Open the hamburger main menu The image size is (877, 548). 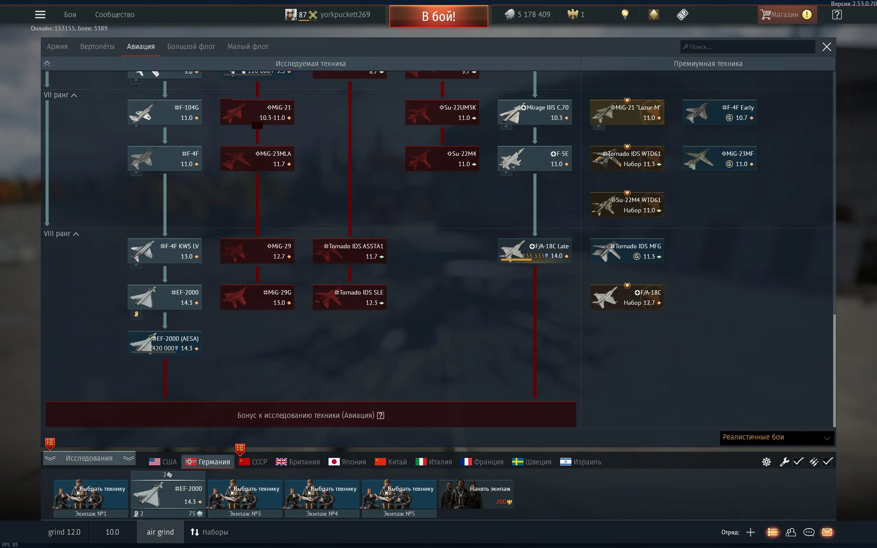[x=40, y=14]
